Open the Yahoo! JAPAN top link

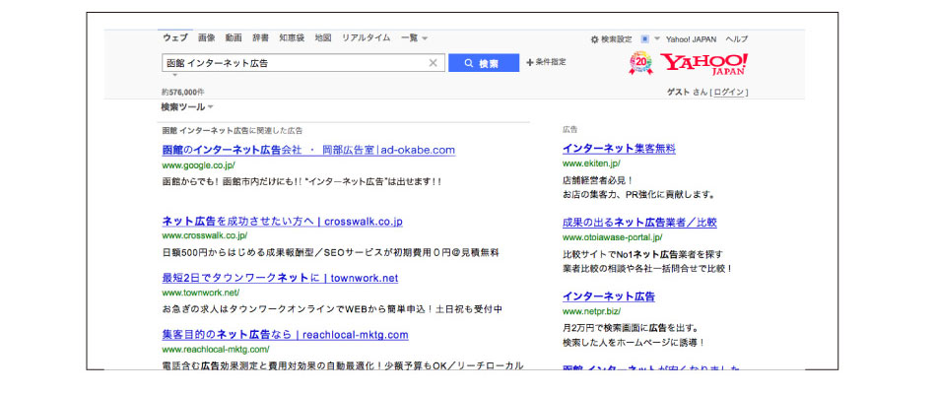point(692,39)
